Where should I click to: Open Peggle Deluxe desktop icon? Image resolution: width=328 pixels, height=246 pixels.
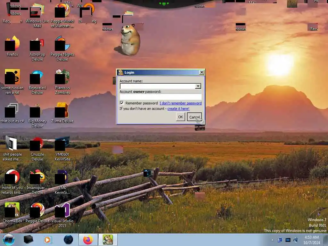(x=37, y=213)
